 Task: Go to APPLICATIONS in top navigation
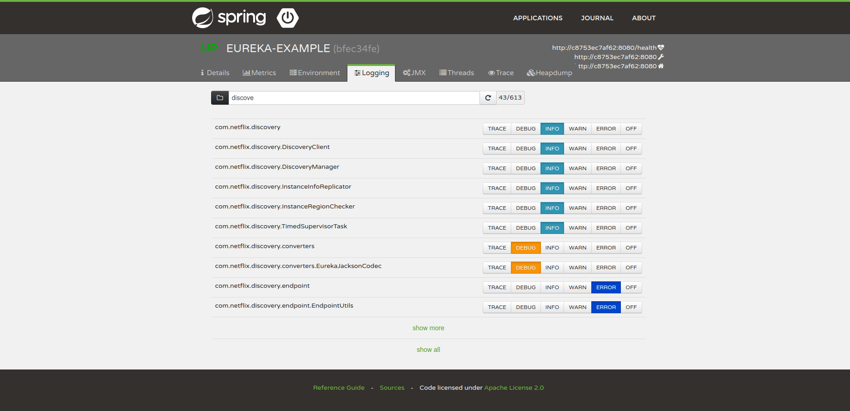tap(538, 18)
